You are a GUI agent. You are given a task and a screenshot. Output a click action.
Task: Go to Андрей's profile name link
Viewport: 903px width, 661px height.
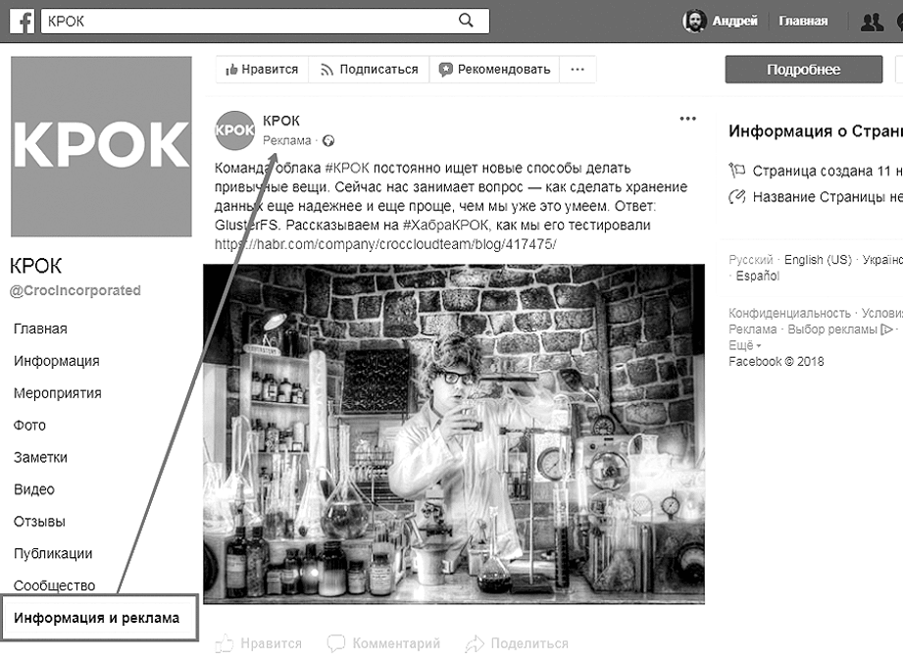[x=734, y=22]
